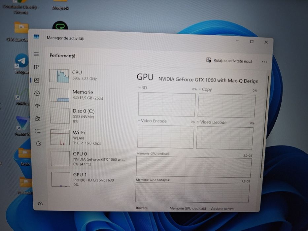Click the '0% (47 °C)' GPU 0 value
The image size is (308, 231).
pos(82,164)
